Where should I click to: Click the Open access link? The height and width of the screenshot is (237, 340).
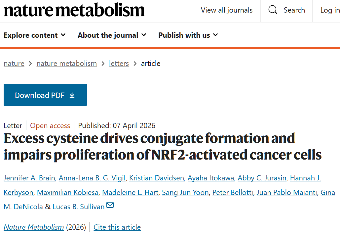50,126
